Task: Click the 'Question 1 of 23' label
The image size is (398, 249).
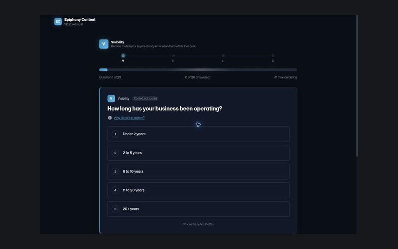Action: point(110,77)
